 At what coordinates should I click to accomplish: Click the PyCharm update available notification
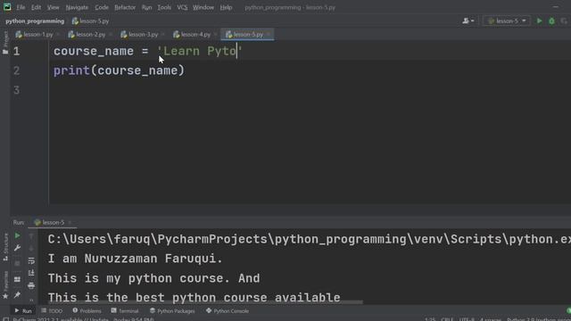[x=84, y=319]
